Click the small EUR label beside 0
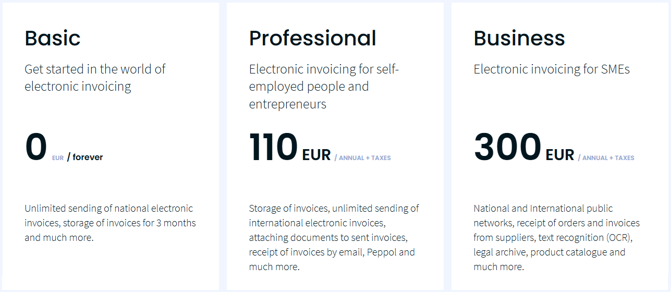 (58, 158)
